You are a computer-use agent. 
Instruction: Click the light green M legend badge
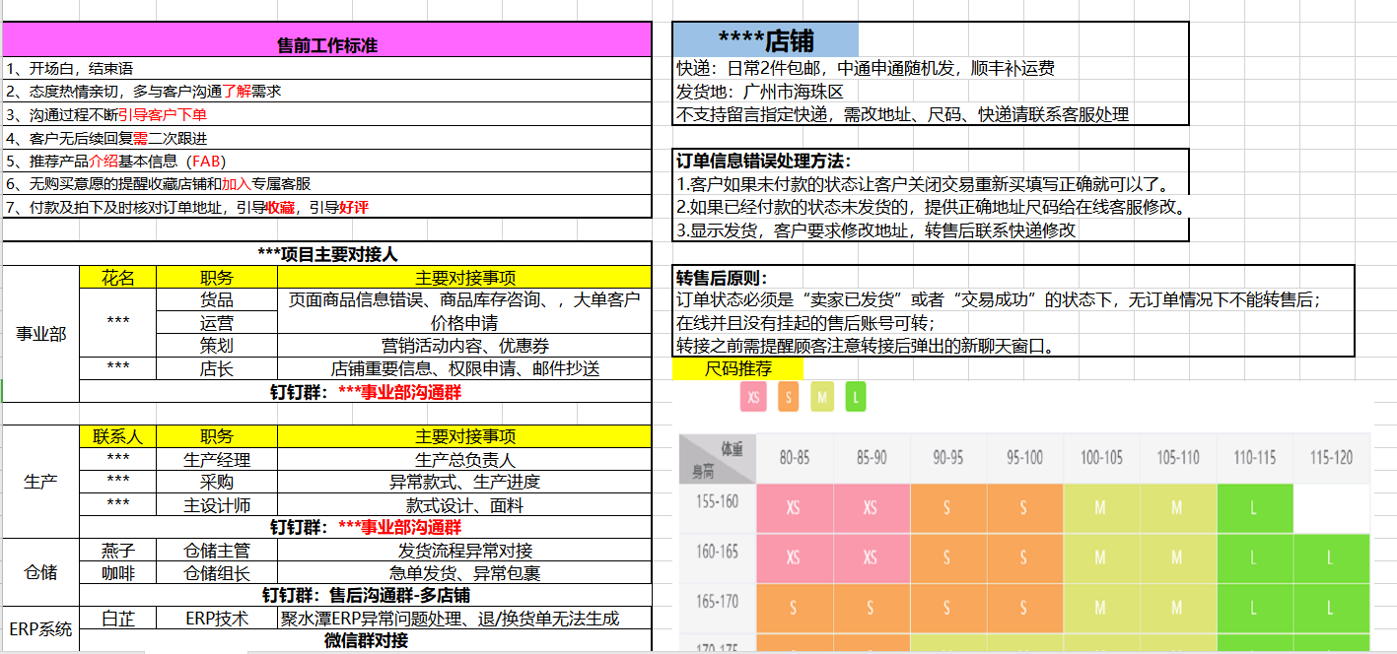822,397
